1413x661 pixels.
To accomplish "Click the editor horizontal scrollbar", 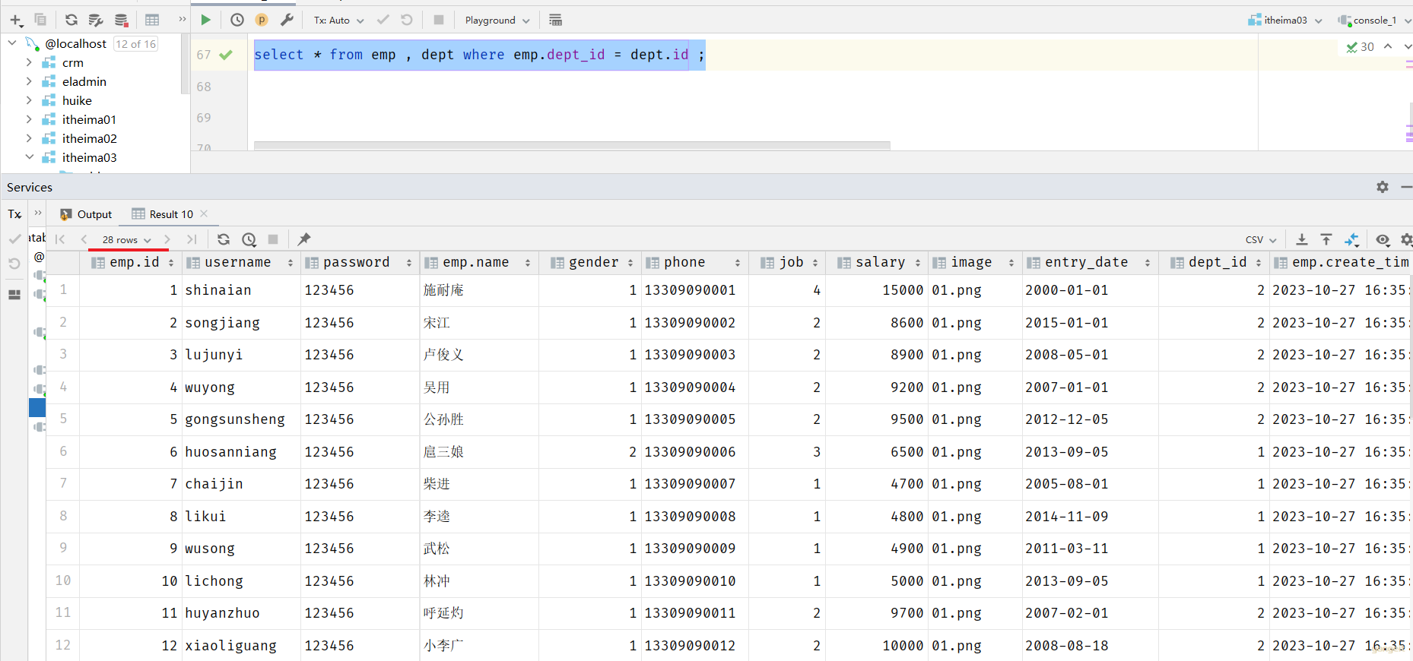I will pyautogui.click(x=572, y=145).
